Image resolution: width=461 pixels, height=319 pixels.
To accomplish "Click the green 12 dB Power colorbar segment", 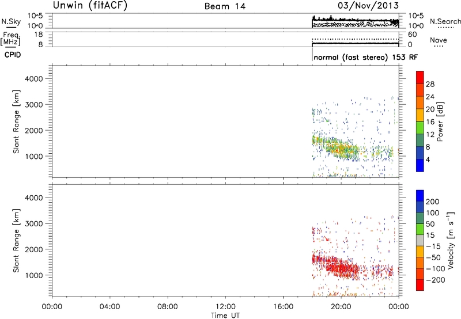I will 420,127.
